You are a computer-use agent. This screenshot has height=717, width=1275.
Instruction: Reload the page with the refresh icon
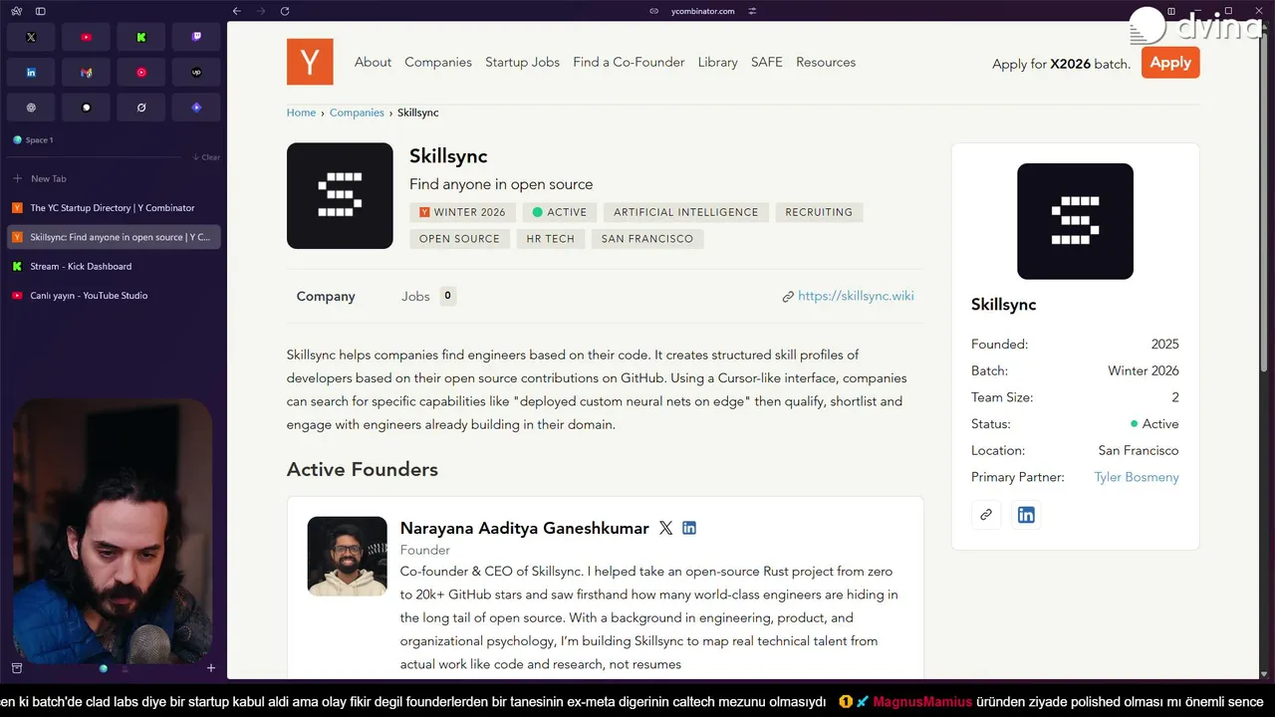click(x=285, y=11)
